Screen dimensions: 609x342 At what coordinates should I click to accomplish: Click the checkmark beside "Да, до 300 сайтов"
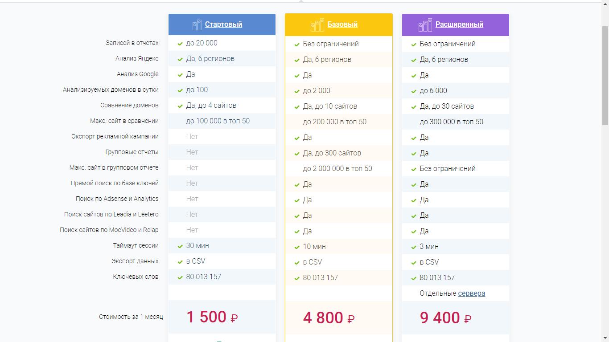pos(297,154)
